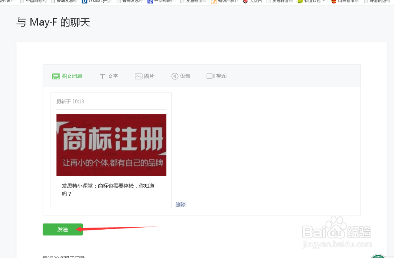Switch to the 图文消息 tab
Screen dimensions: 394x258
(67, 76)
